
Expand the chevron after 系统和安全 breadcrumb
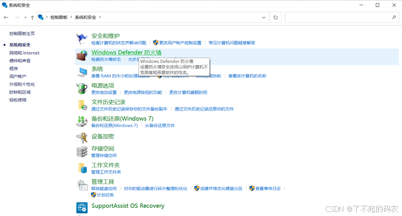[x=100, y=17]
